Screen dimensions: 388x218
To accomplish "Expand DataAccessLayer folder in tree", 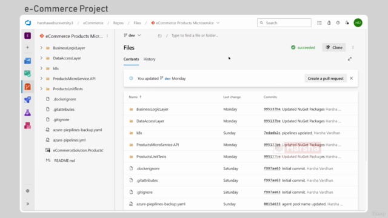I will (41, 58).
